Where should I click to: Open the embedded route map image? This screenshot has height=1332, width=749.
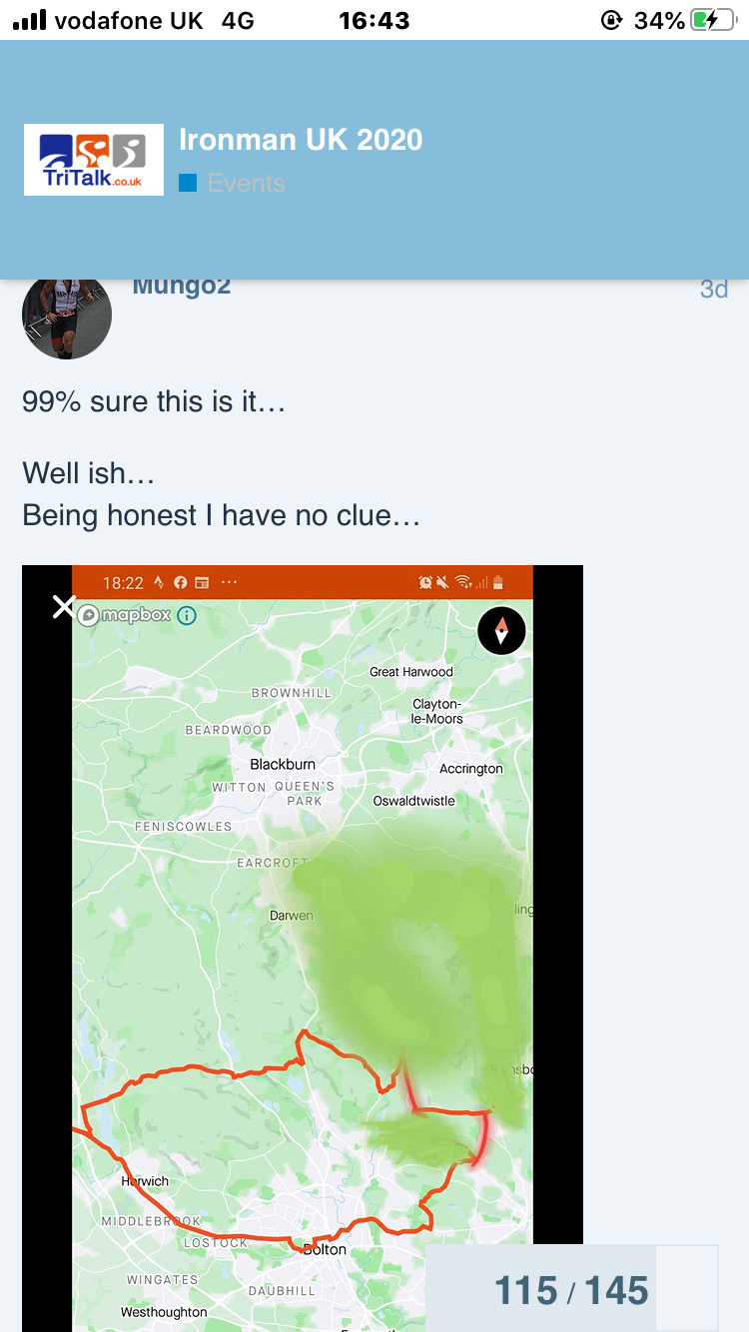[303, 949]
